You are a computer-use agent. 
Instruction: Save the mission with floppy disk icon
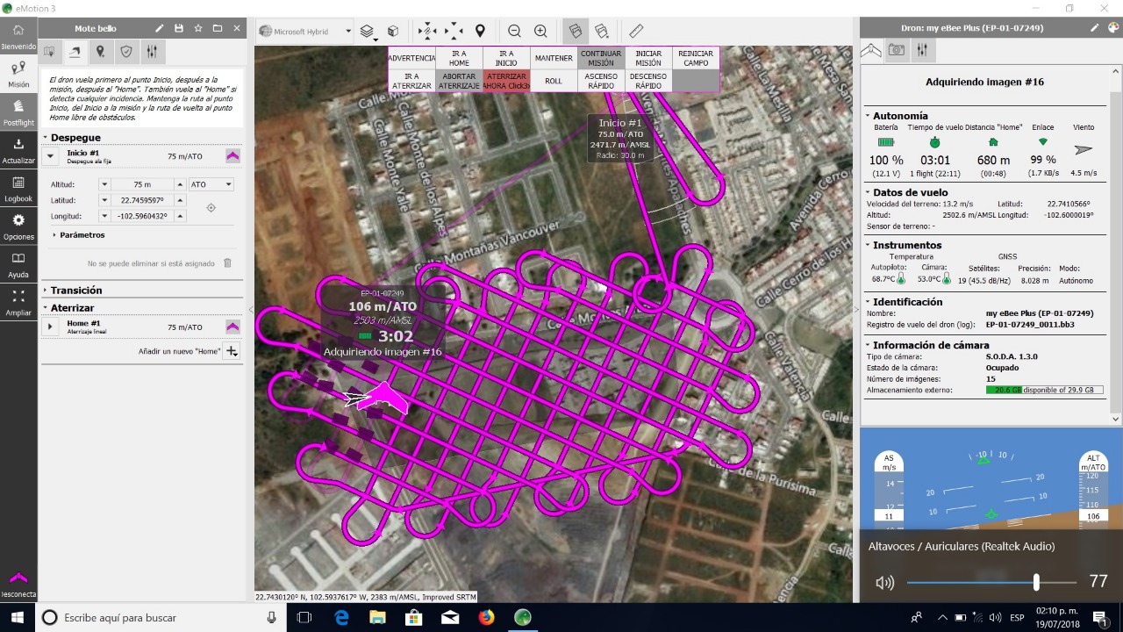click(x=179, y=28)
